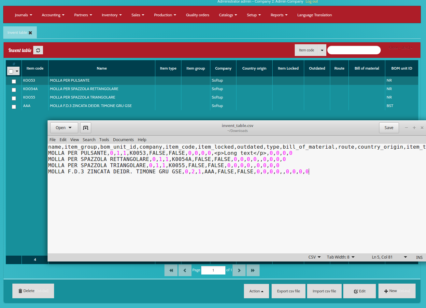Open the Sales dropdown menu

pos(138,15)
